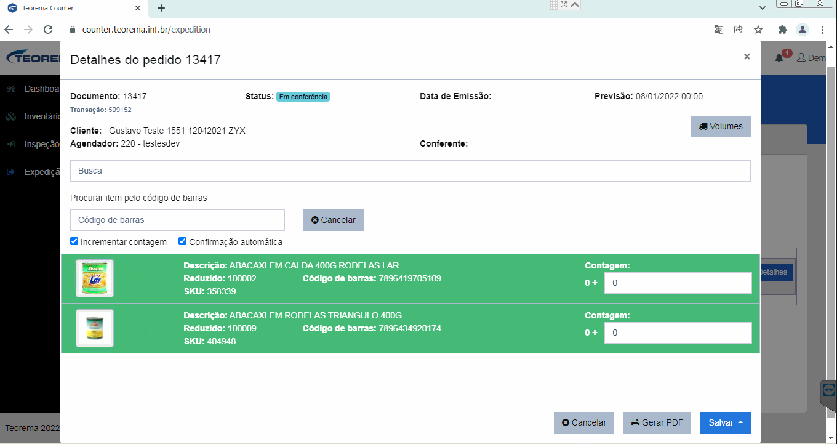Select the Teorema Counter browser tab

click(x=73, y=8)
